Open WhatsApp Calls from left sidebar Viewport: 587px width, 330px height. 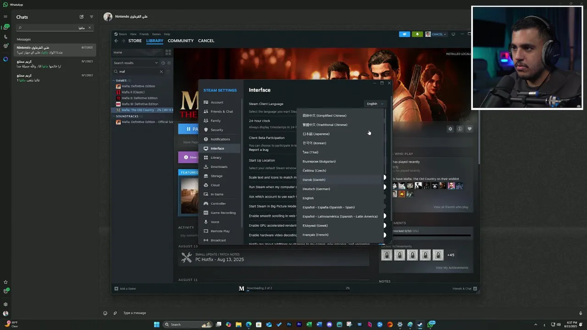(6, 37)
